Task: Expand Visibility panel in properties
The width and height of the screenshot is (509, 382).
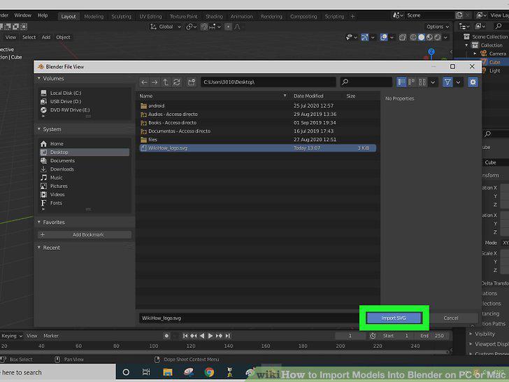Action: point(485,334)
